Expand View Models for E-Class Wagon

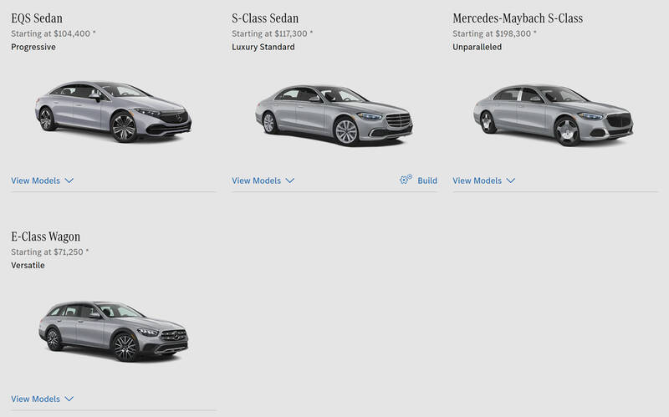tap(43, 399)
